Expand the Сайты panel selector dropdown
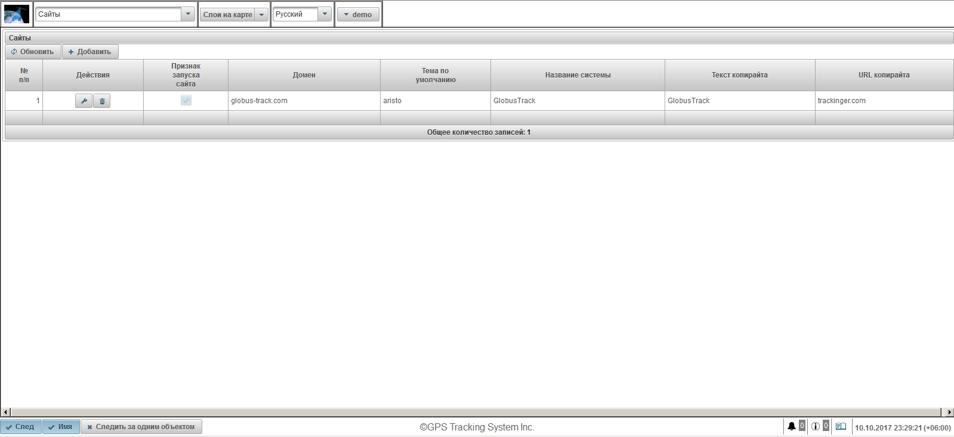The height and width of the screenshot is (437, 954). [188, 14]
